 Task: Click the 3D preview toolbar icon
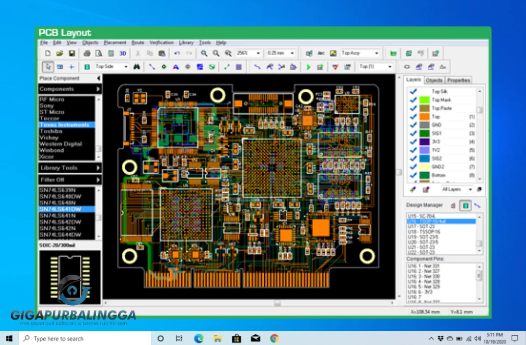coord(123,53)
